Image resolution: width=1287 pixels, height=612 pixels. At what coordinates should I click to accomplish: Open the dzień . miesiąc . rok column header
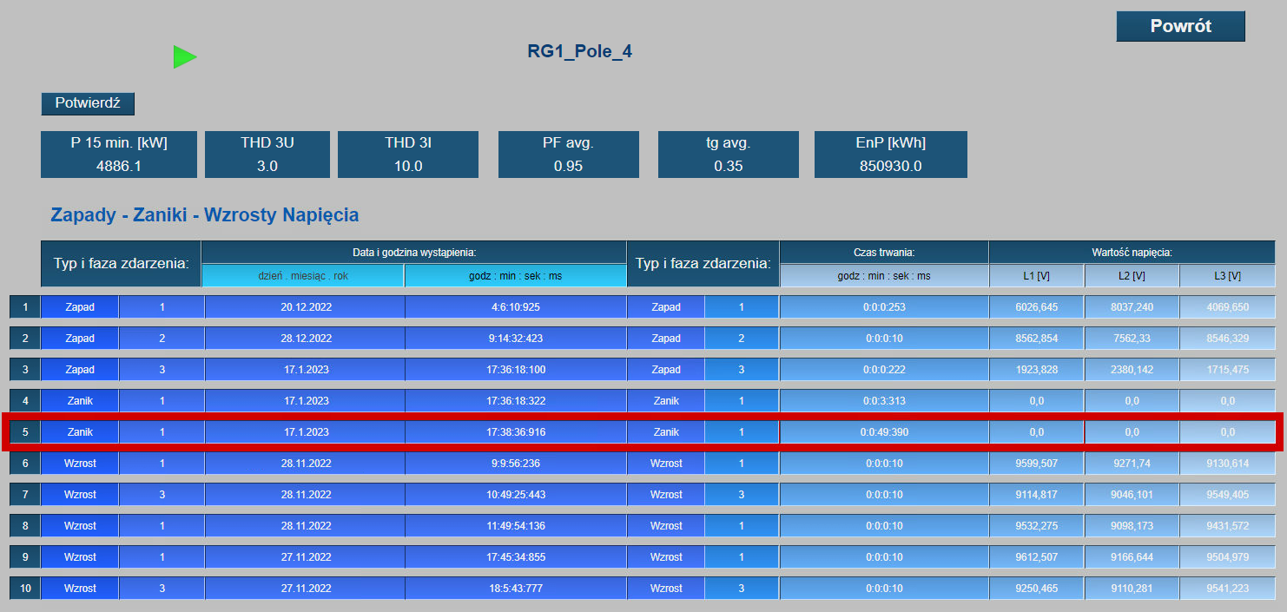pyautogui.click(x=302, y=275)
